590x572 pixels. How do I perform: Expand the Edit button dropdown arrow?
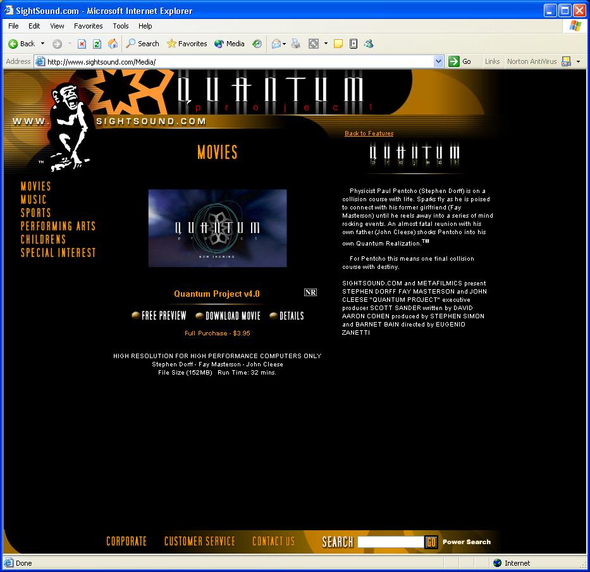pyautogui.click(x=326, y=44)
